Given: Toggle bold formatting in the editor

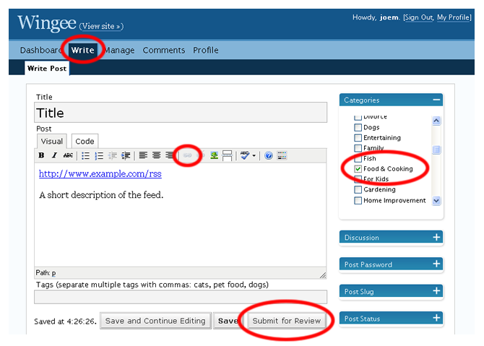Looking at the screenshot, I should tap(41, 155).
